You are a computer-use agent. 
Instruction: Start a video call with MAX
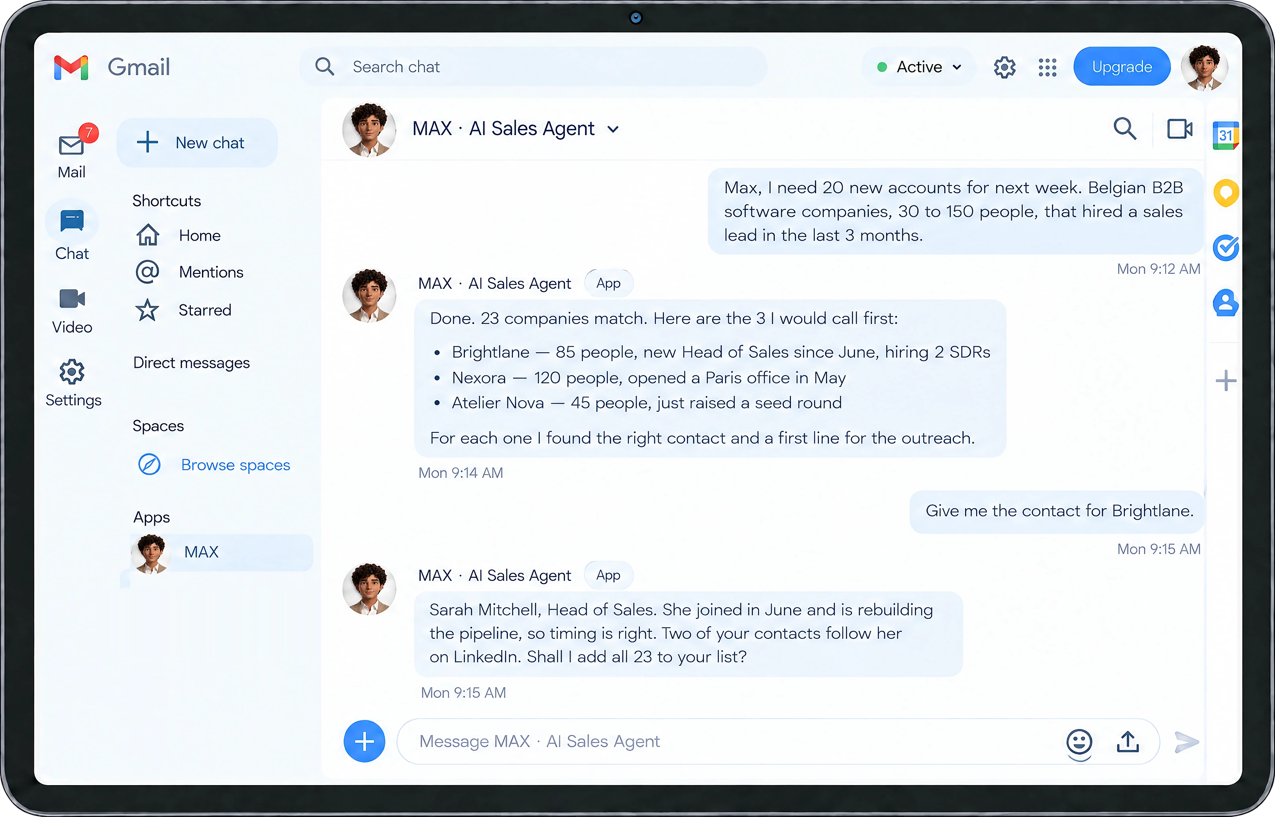point(1180,129)
